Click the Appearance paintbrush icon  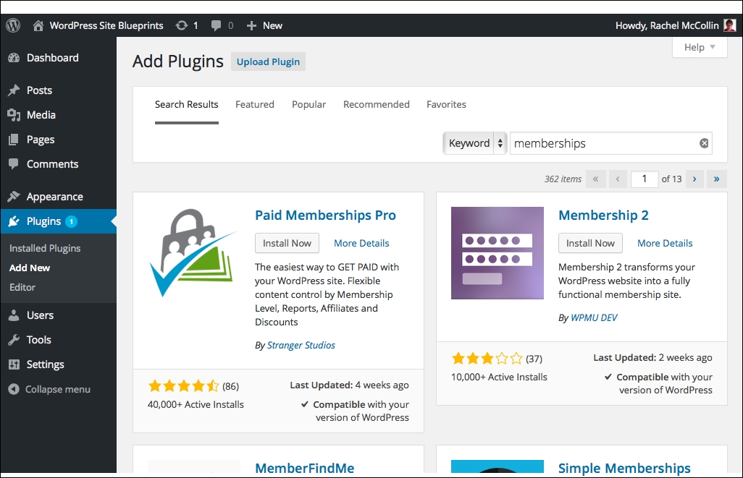(14, 197)
